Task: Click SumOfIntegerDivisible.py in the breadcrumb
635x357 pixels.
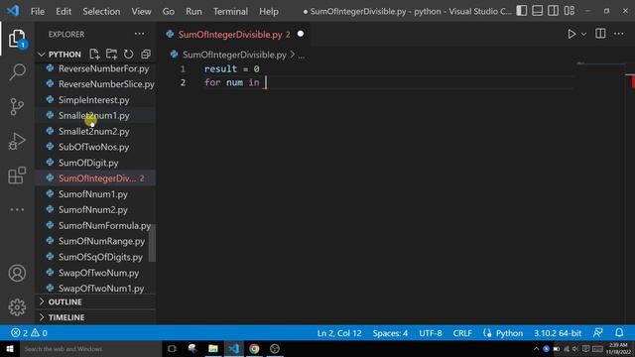Action: pyautogui.click(x=234, y=55)
